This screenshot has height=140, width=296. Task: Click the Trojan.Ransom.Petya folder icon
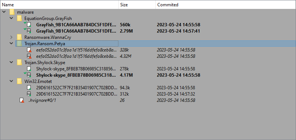(x=19, y=44)
